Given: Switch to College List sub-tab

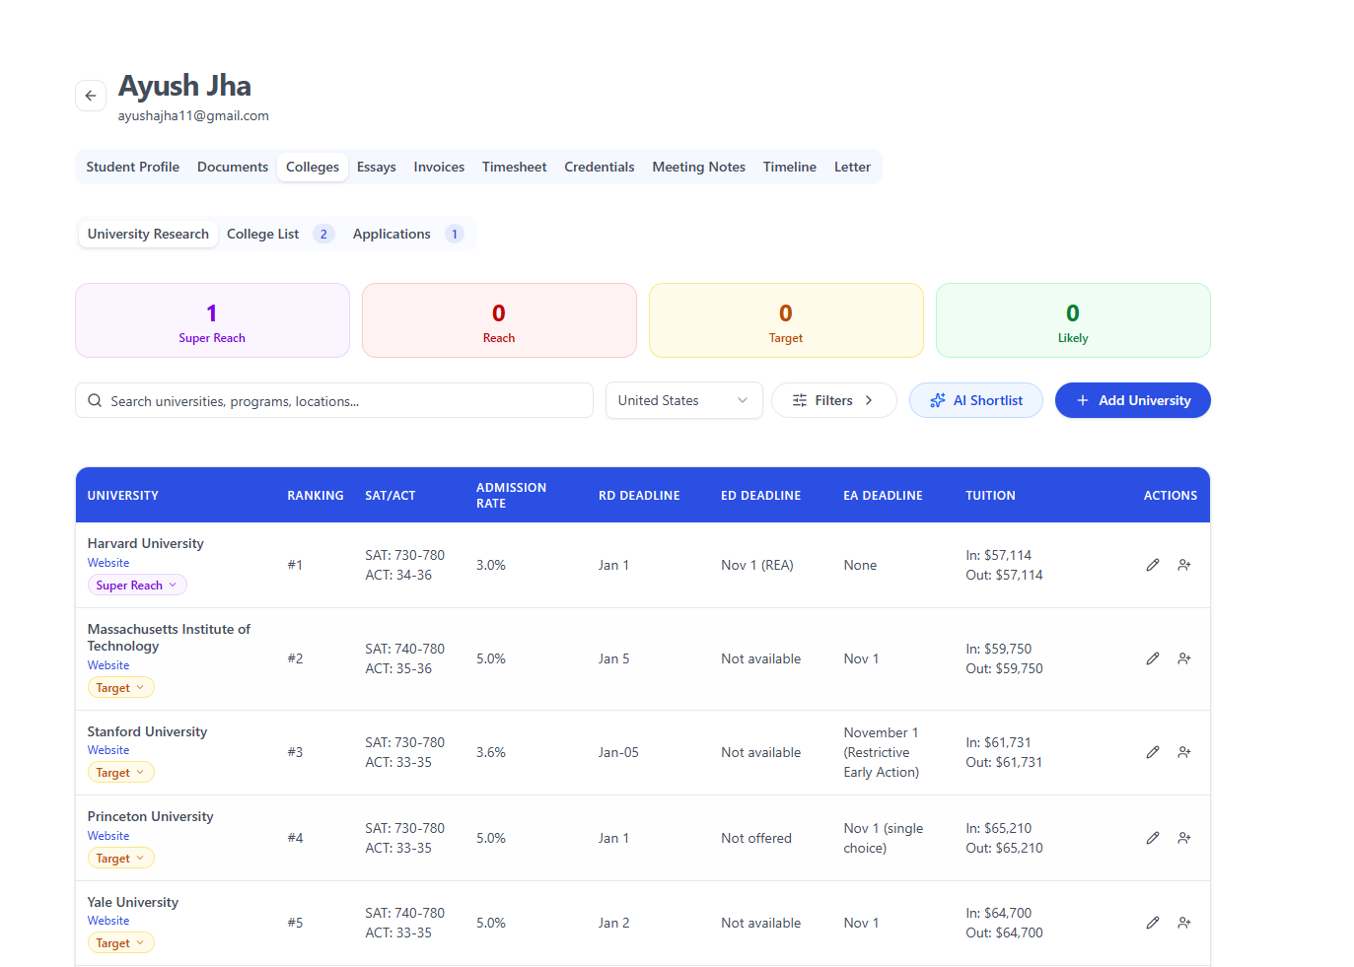Looking at the screenshot, I should [x=280, y=234].
